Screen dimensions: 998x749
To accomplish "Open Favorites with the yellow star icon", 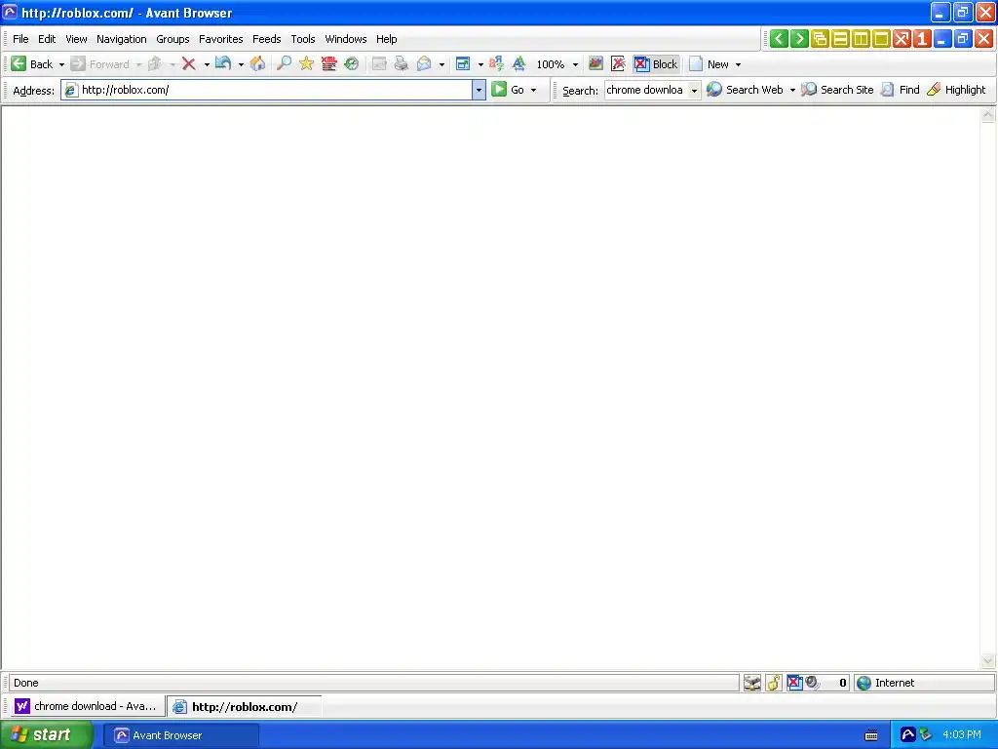I will point(307,63).
